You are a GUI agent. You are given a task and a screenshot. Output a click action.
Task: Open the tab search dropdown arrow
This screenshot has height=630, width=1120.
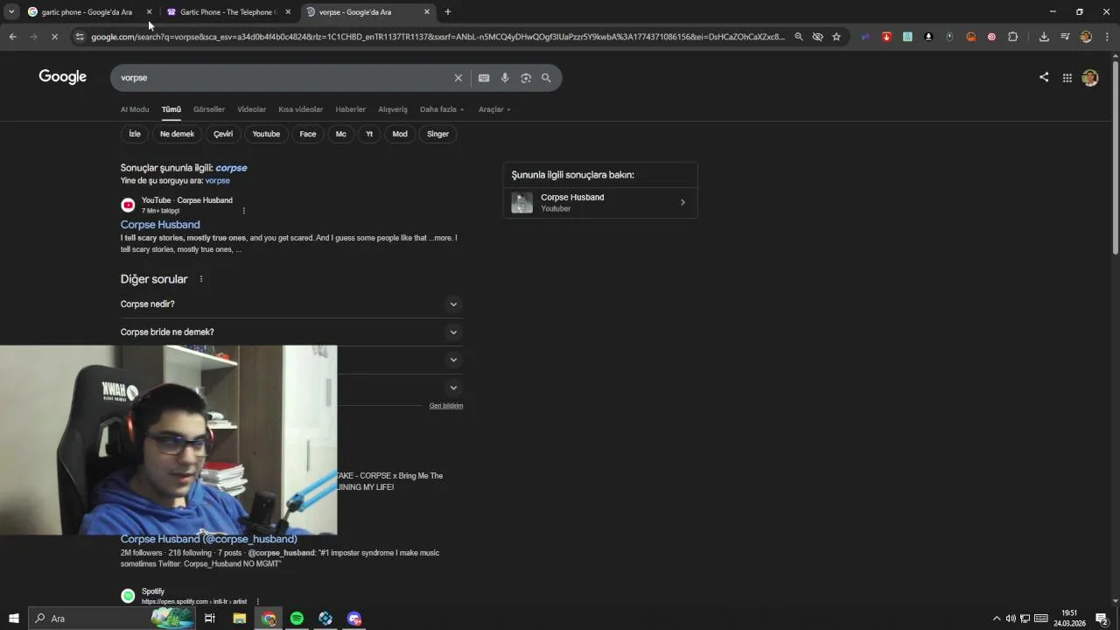pyautogui.click(x=11, y=11)
